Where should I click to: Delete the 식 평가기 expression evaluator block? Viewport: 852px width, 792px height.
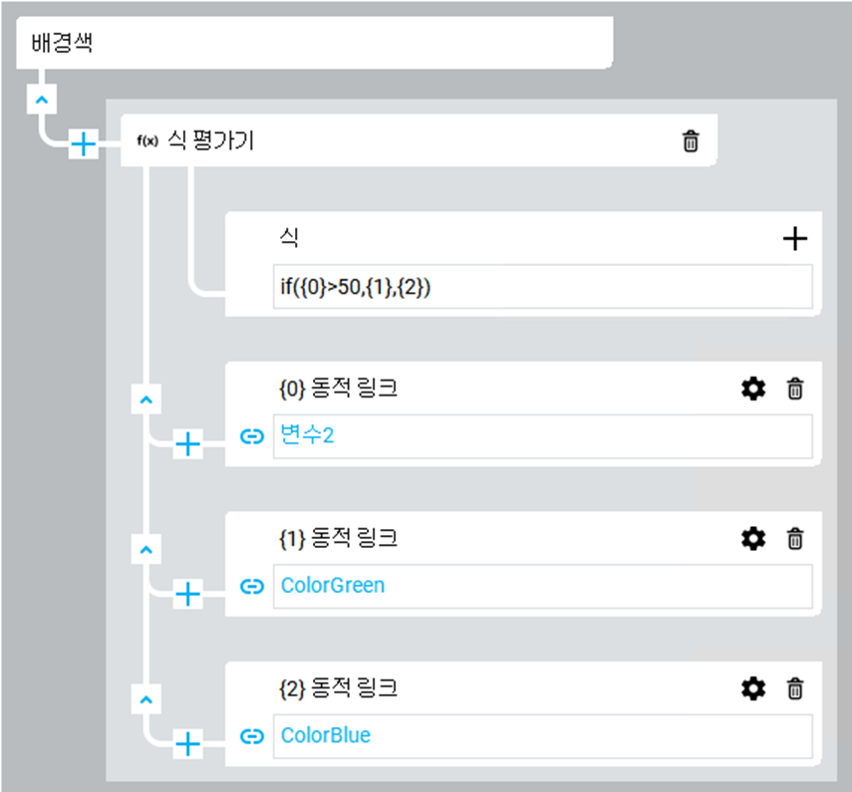click(x=690, y=141)
